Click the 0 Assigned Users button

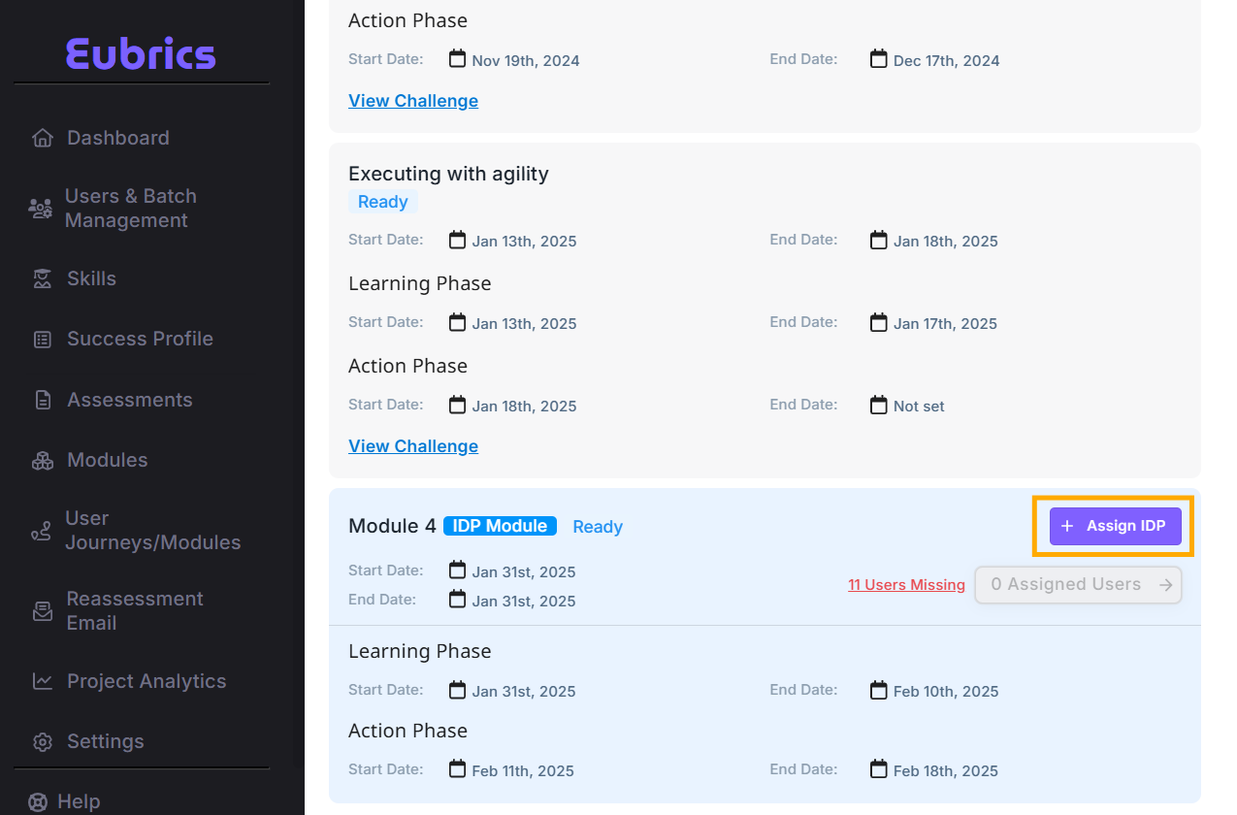[x=1078, y=585]
